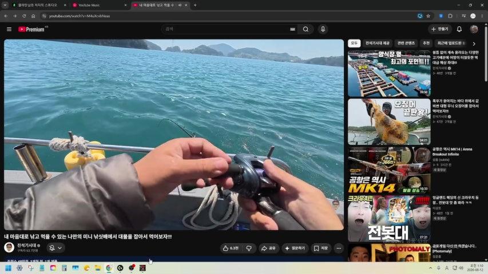Open the browser media control icon
Image resolution: width=488 pixels, height=274 pixels.
coord(464,16)
